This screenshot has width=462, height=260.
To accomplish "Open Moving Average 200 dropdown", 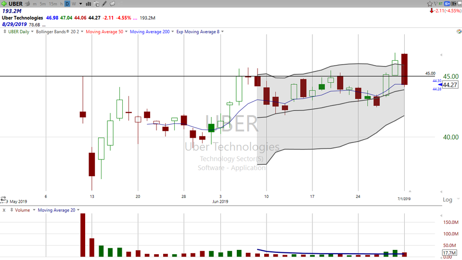I will [x=173, y=32].
